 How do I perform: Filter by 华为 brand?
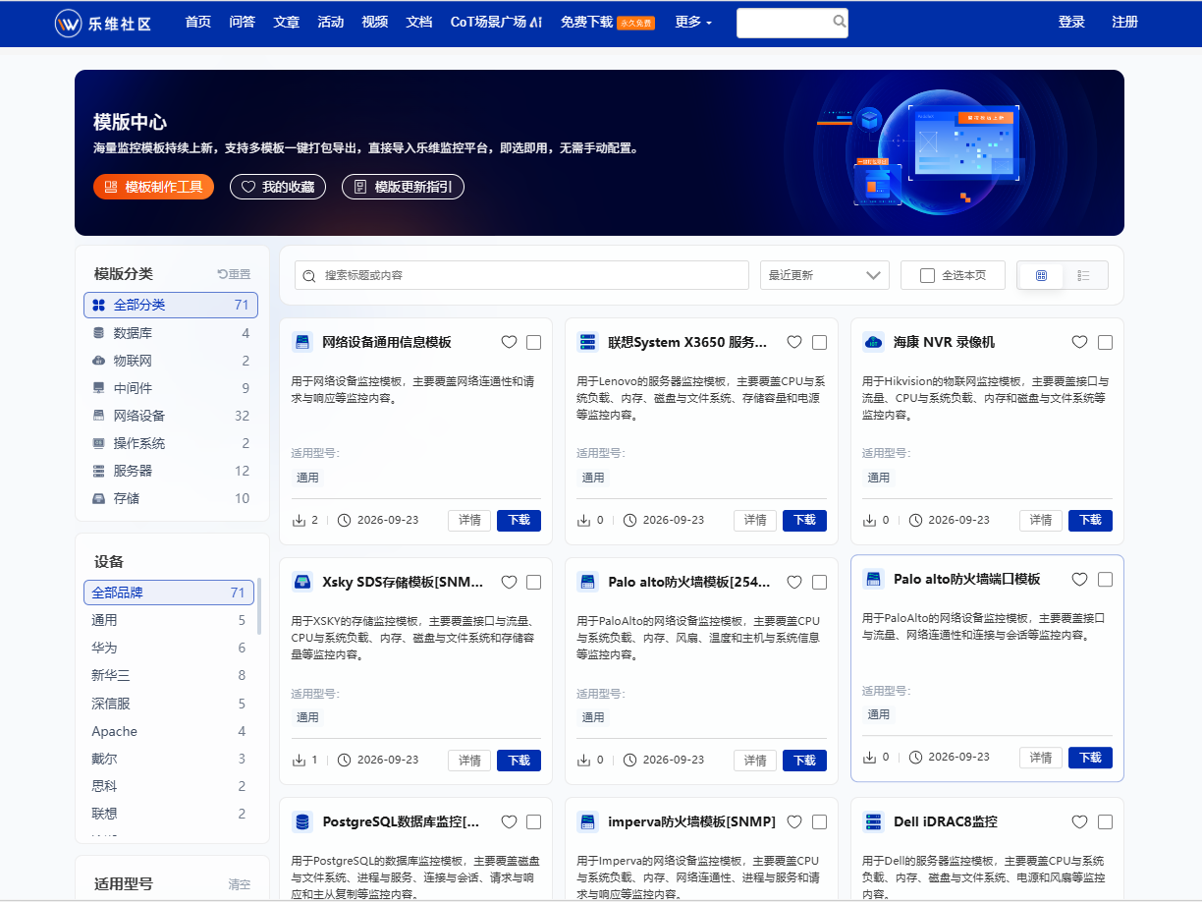(x=169, y=648)
